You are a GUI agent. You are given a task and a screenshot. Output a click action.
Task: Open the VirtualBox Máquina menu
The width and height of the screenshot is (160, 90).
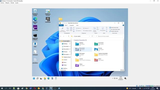7,3
